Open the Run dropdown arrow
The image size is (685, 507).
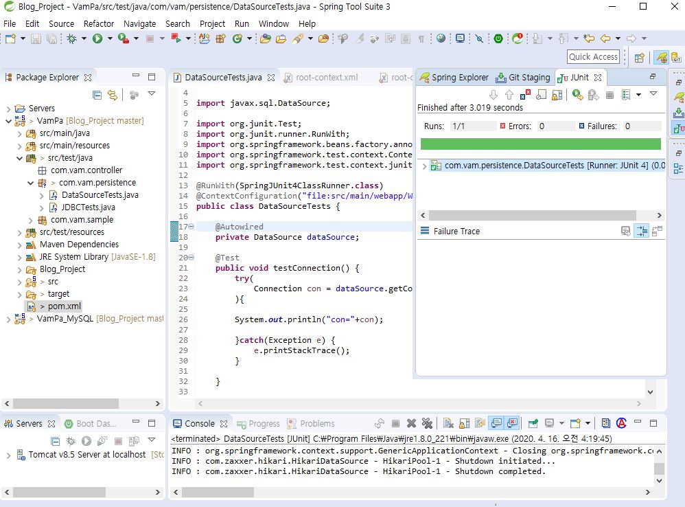click(110, 39)
